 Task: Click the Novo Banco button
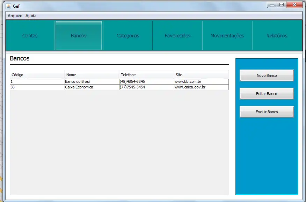coord(267,75)
